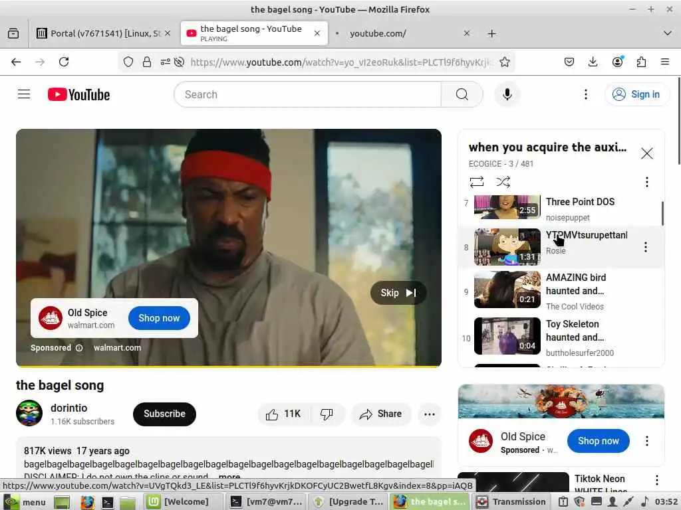
Task: Open options for Tiktok Neon video
Action: [656, 479]
